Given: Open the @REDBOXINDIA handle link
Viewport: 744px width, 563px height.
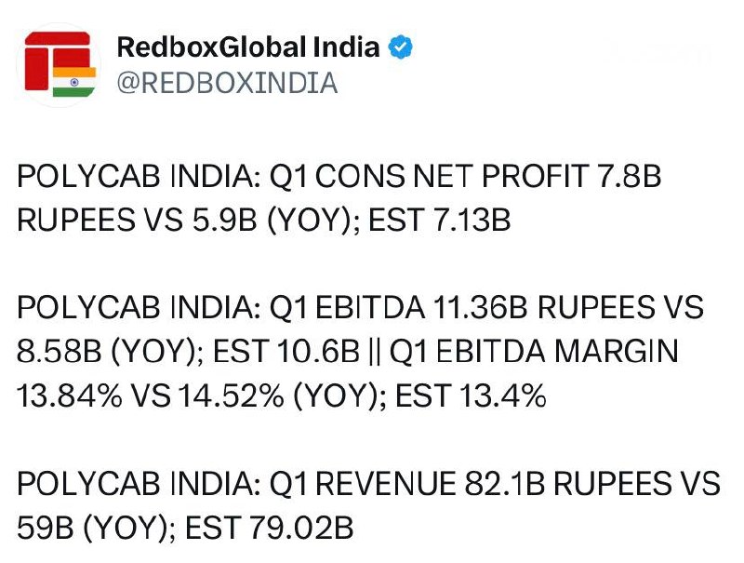Looking at the screenshot, I should (x=227, y=83).
